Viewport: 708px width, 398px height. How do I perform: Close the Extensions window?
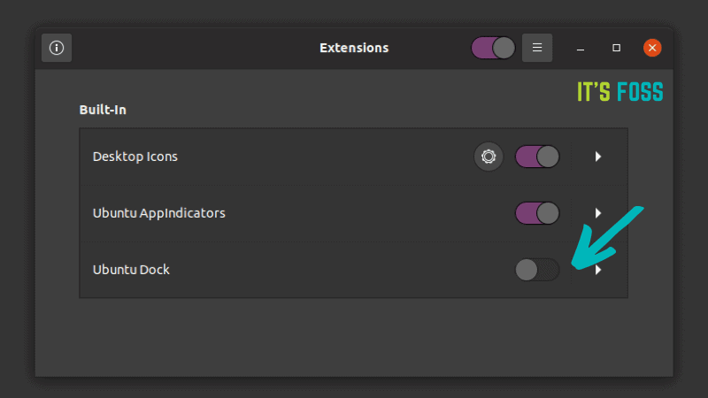click(652, 48)
